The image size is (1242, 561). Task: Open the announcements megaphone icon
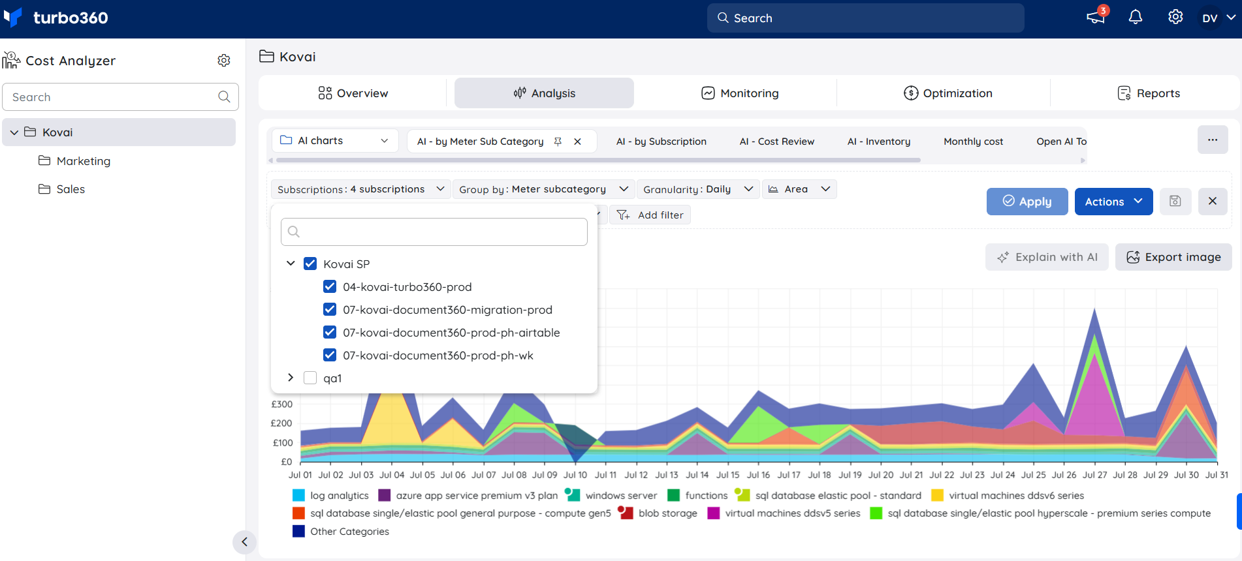(1095, 18)
